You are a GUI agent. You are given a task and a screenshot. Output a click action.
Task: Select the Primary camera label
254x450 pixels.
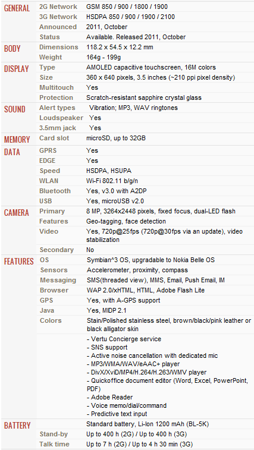pyautogui.click(x=52, y=211)
